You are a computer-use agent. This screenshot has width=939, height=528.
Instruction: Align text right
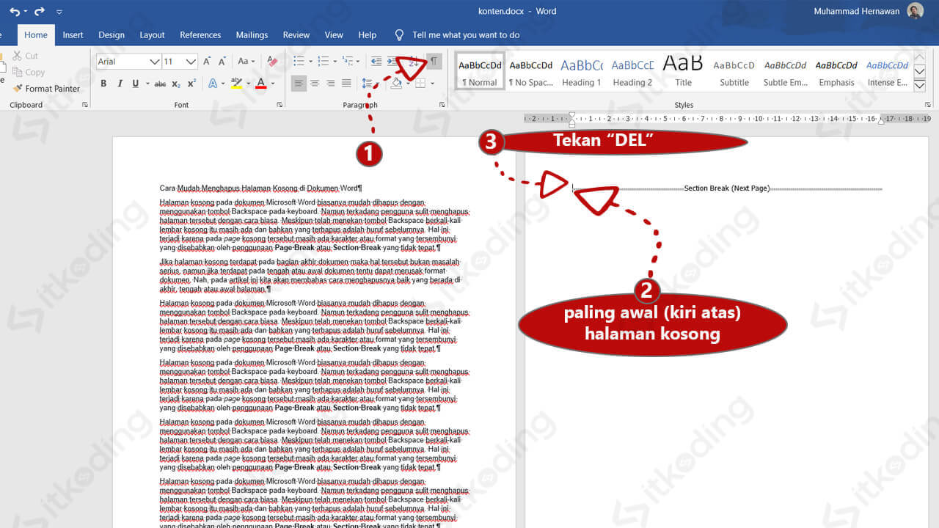(330, 84)
